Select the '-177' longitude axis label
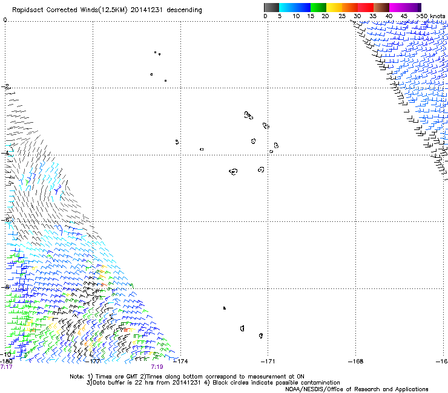Screen dimensions: 448x393 click(x=93, y=362)
